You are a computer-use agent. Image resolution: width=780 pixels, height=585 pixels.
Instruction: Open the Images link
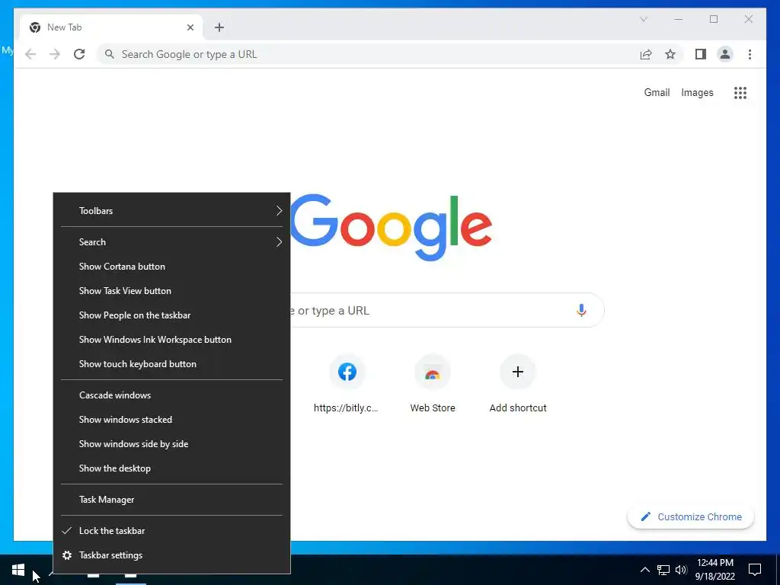click(x=697, y=92)
